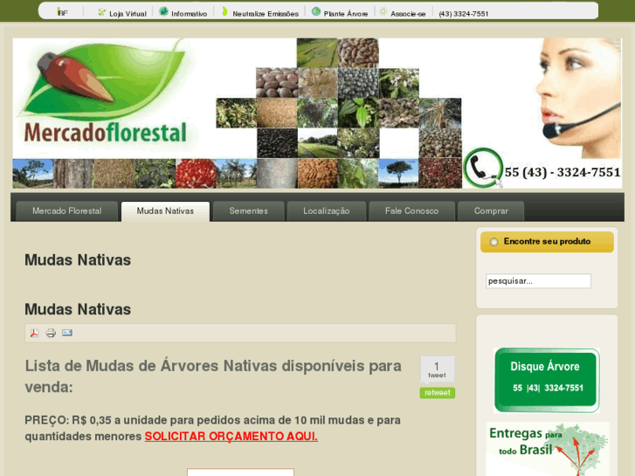This screenshot has width=635, height=476.
Task: Select the Mudas Nativas tab
Action: 165,211
